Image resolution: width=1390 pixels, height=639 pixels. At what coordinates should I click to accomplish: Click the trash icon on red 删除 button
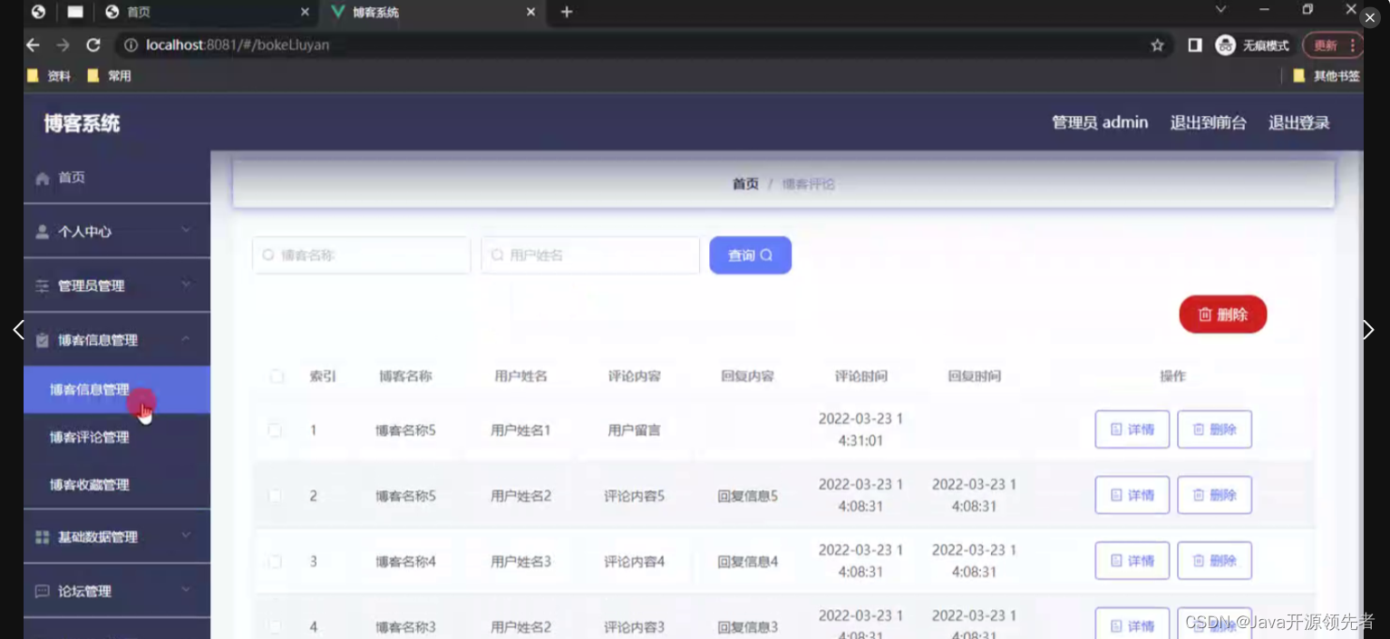point(1206,314)
